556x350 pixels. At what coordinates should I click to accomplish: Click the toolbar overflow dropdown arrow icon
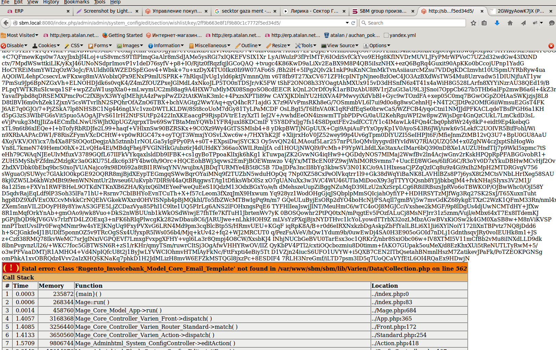point(541,23)
